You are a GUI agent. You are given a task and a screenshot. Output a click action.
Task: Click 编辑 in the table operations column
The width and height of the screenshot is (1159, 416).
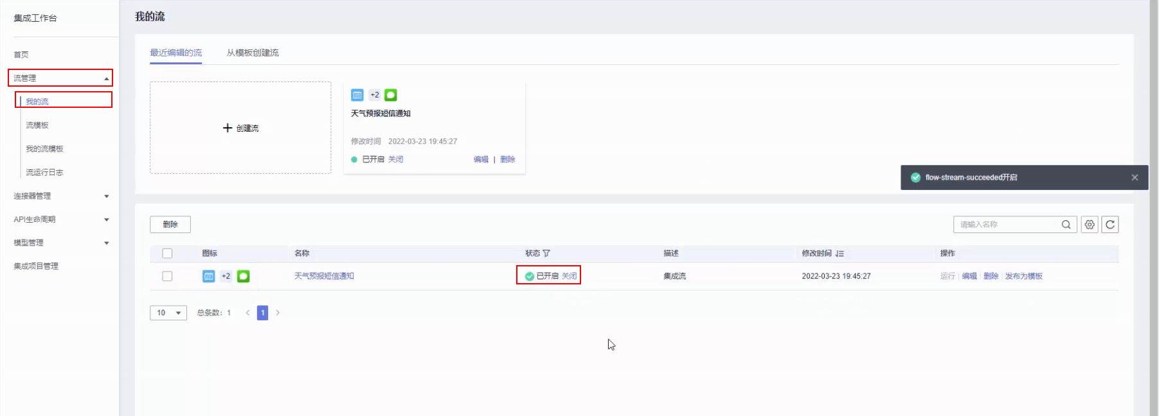tap(969, 276)
